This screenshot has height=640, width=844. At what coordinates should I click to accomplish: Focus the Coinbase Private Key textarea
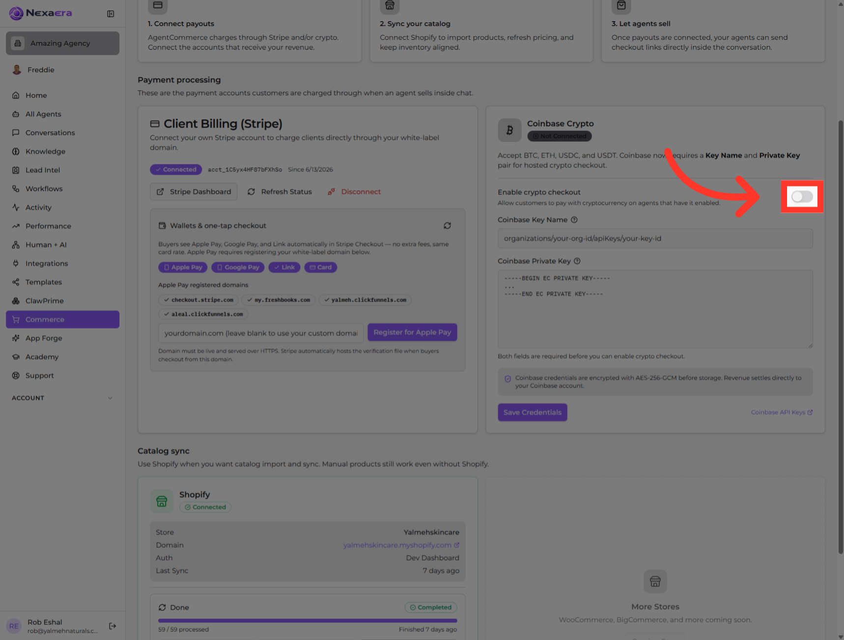655,309
